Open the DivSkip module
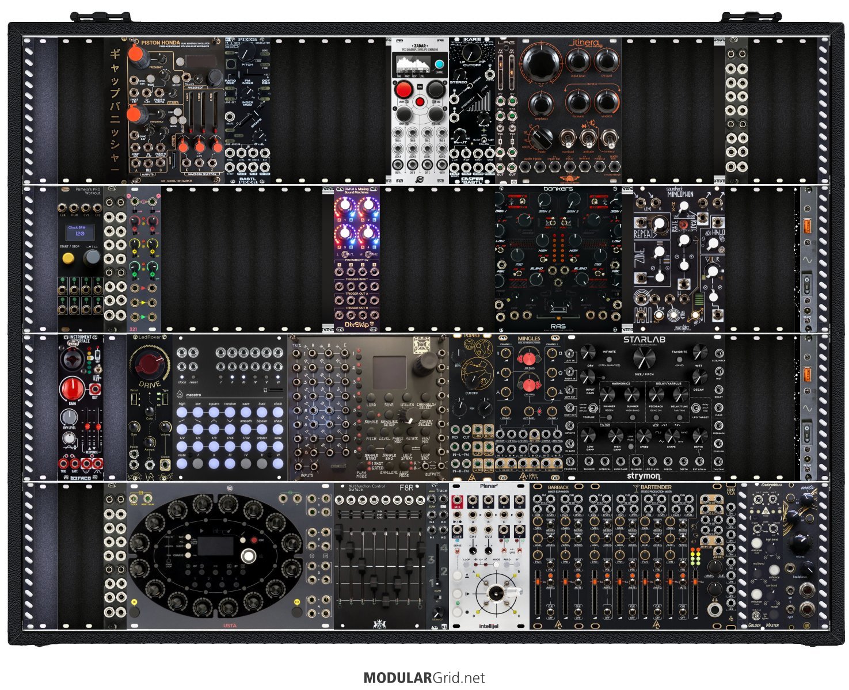This screenshot has width=849, height=690. 357,258
